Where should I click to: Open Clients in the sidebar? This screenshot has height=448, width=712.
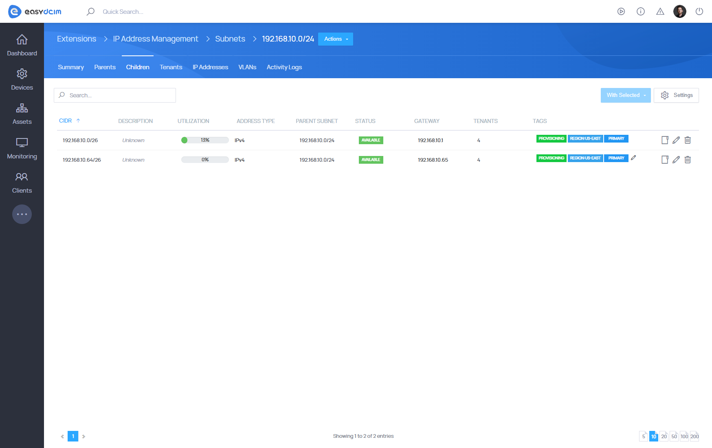(x=22, y=182)
